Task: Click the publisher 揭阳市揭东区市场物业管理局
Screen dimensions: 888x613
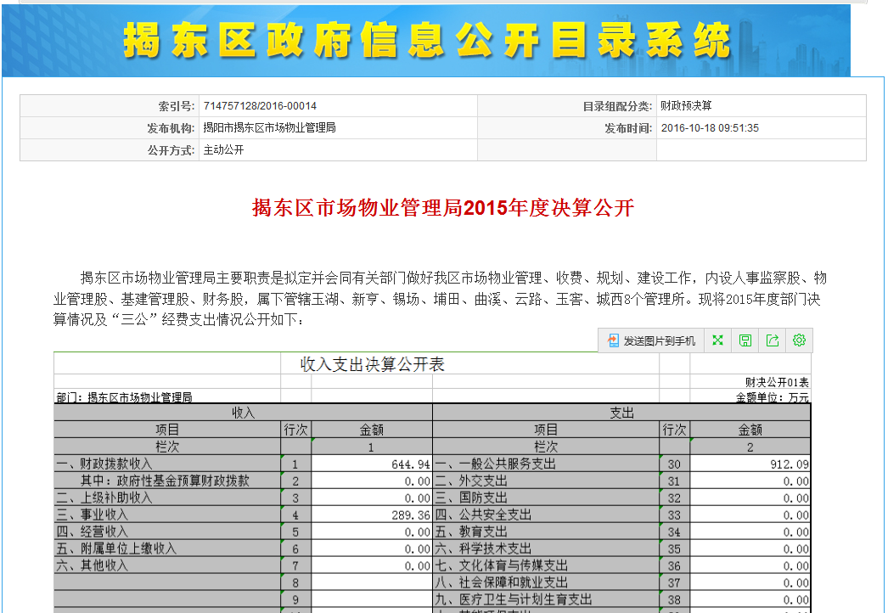Action: (270, 128)
